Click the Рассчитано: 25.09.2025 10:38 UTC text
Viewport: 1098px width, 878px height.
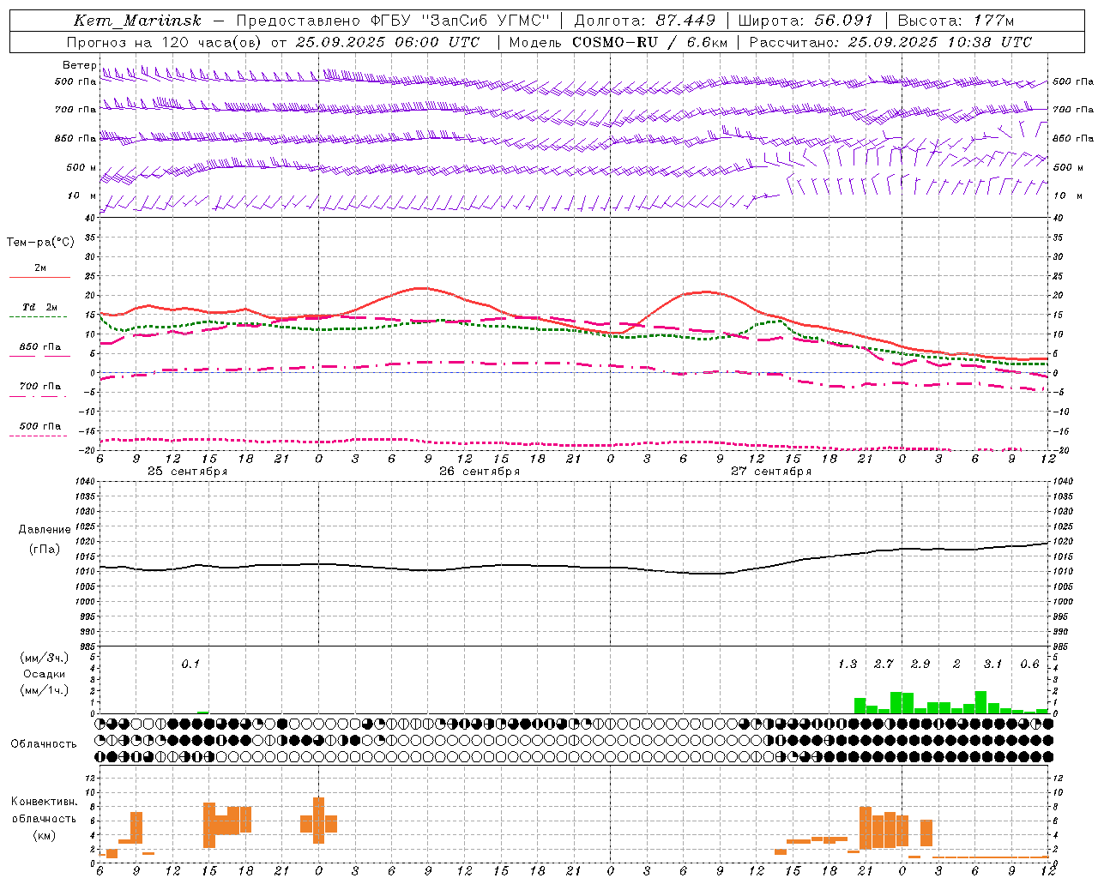pos(890,42)
